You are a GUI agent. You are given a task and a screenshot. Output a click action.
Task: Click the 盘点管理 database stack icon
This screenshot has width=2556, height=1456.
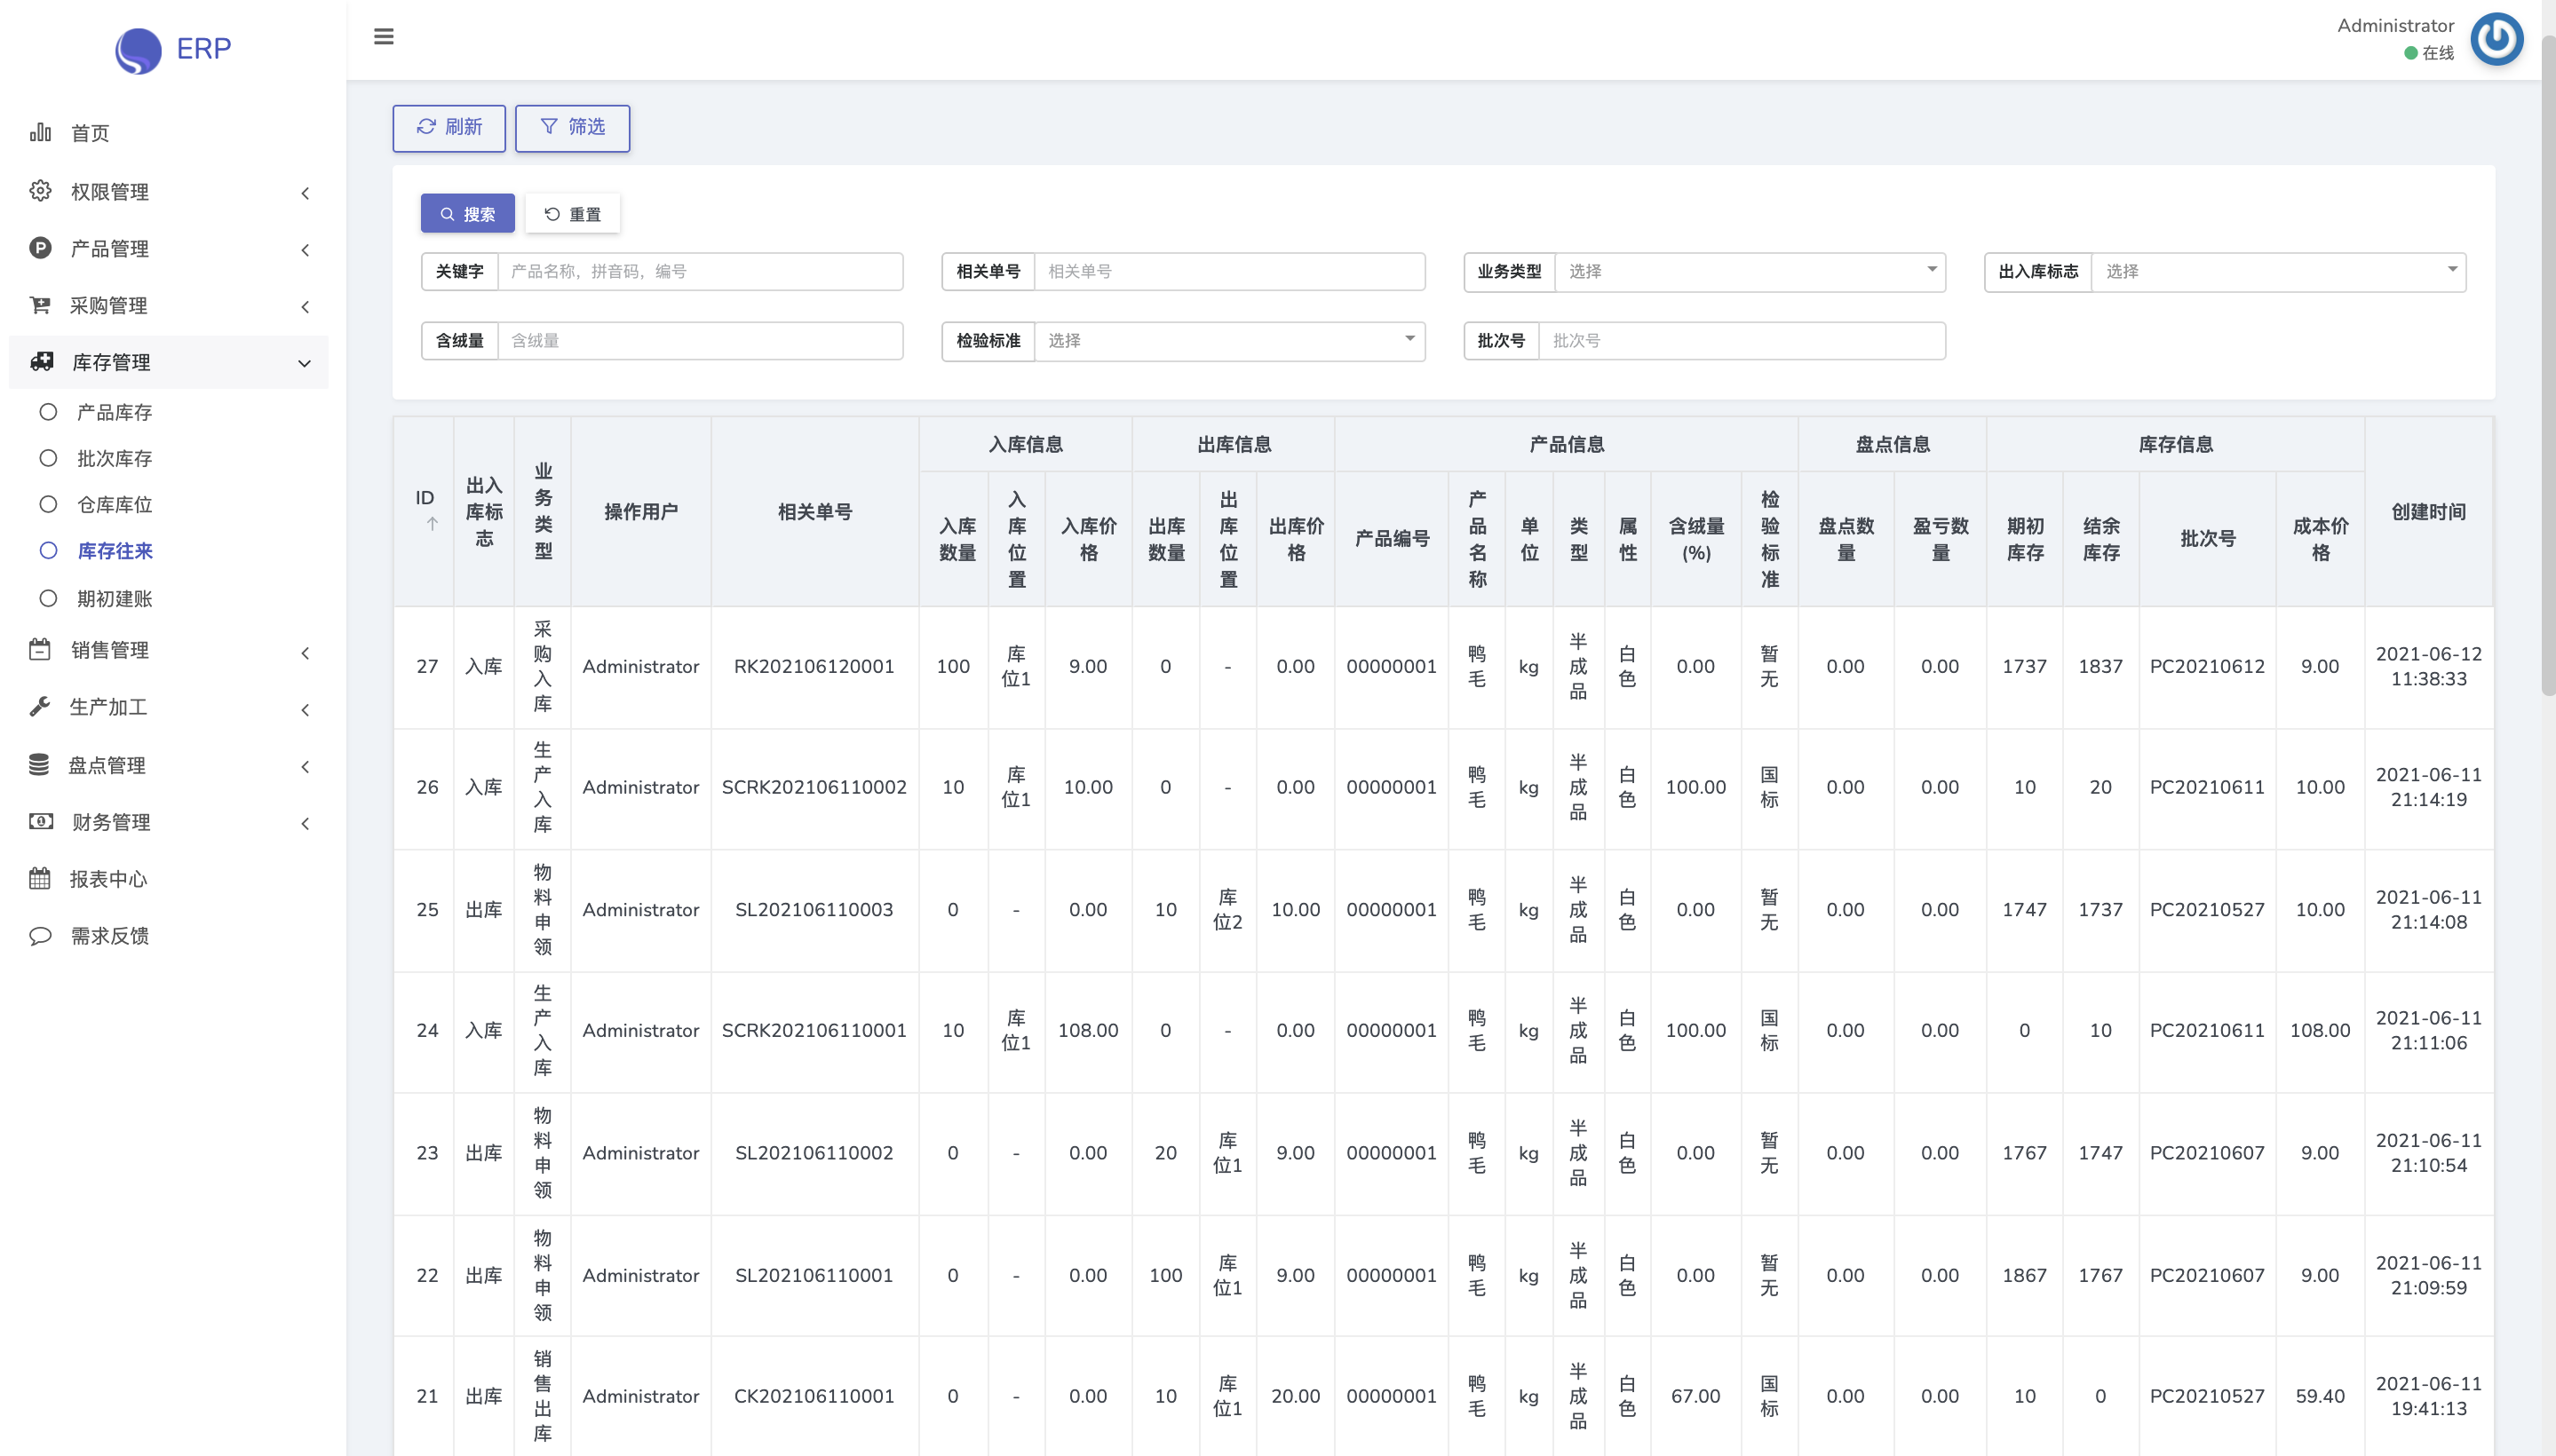39,765
